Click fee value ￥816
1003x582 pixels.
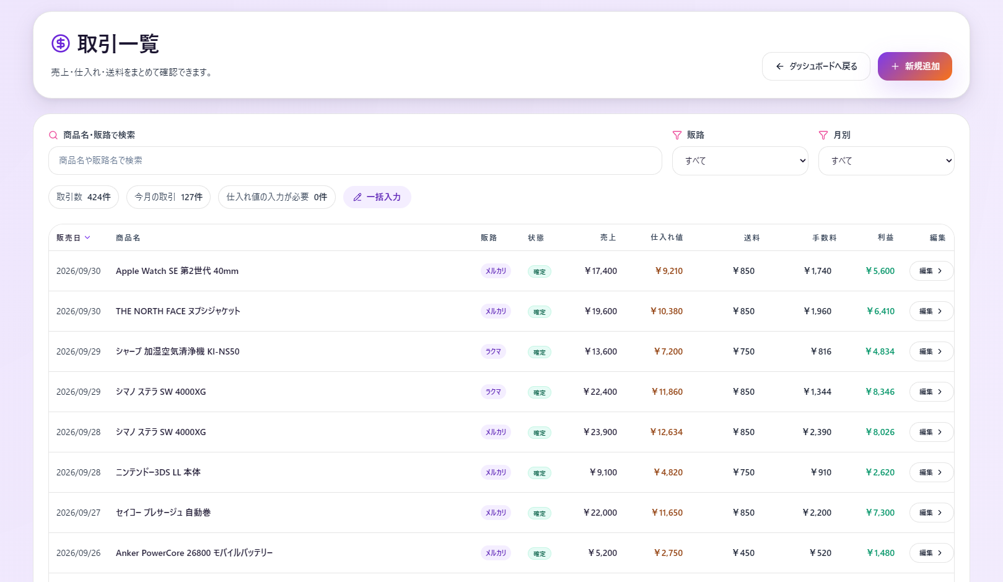click(x=821, y=351)
